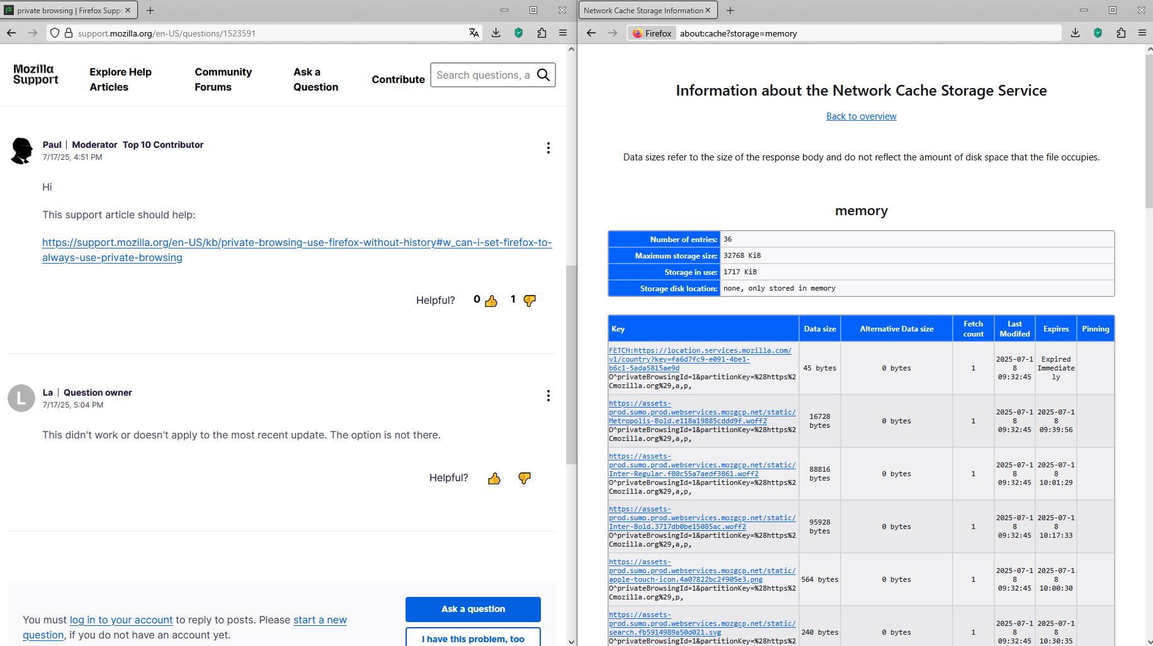Click I have this problem, too button

(473, 638)
